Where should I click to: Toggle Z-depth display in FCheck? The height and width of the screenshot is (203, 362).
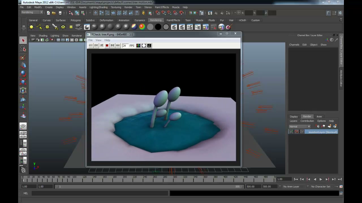(149, 45)
